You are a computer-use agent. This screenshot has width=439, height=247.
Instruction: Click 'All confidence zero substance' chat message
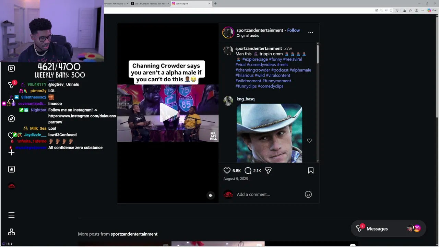coord(75,148)
